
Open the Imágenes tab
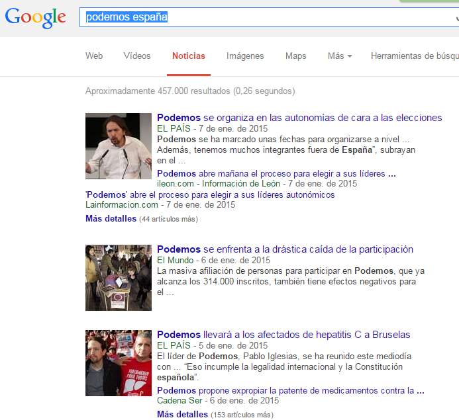(x=245, y=56)
